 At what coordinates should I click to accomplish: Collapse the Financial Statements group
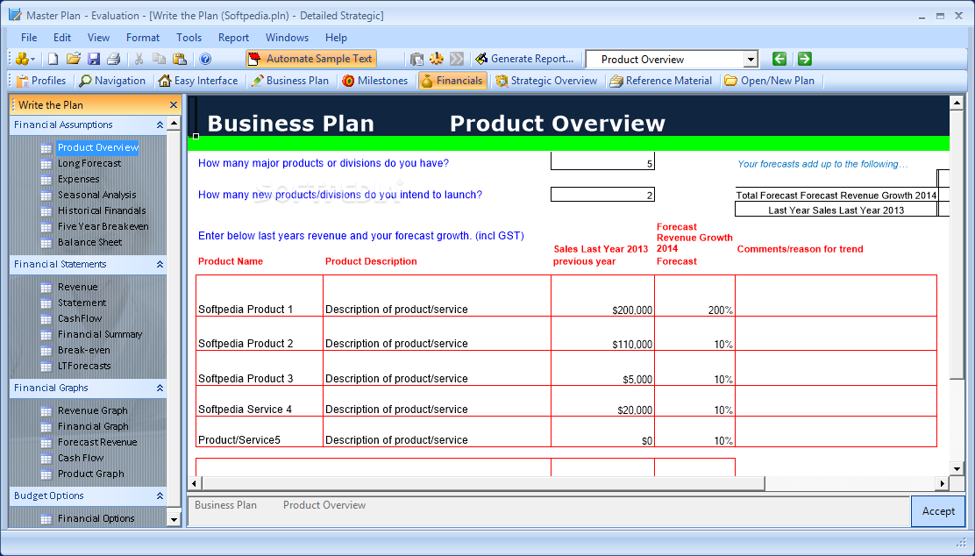point(160,264)
